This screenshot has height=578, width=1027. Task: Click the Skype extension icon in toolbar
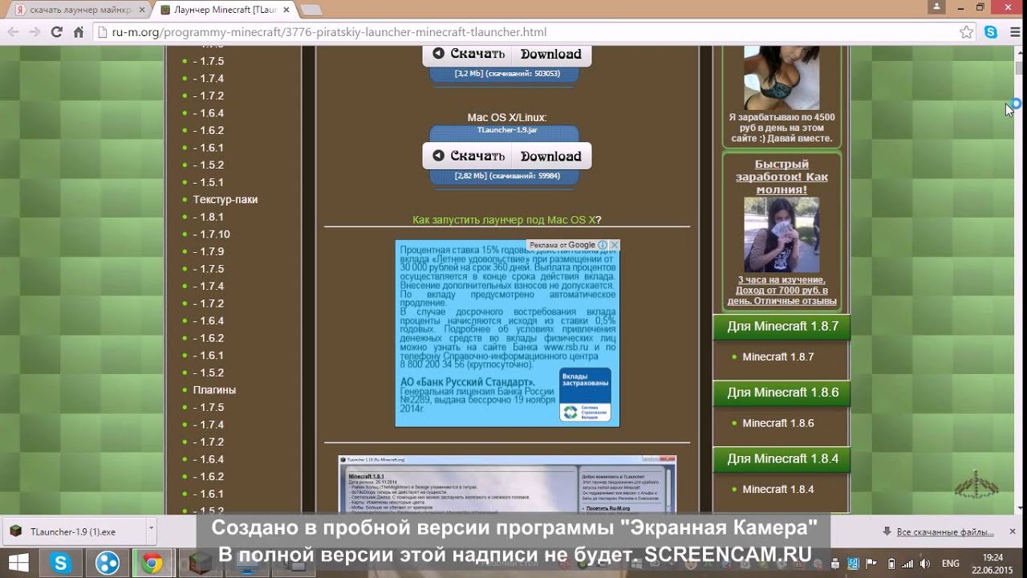(x=991, y=32)
